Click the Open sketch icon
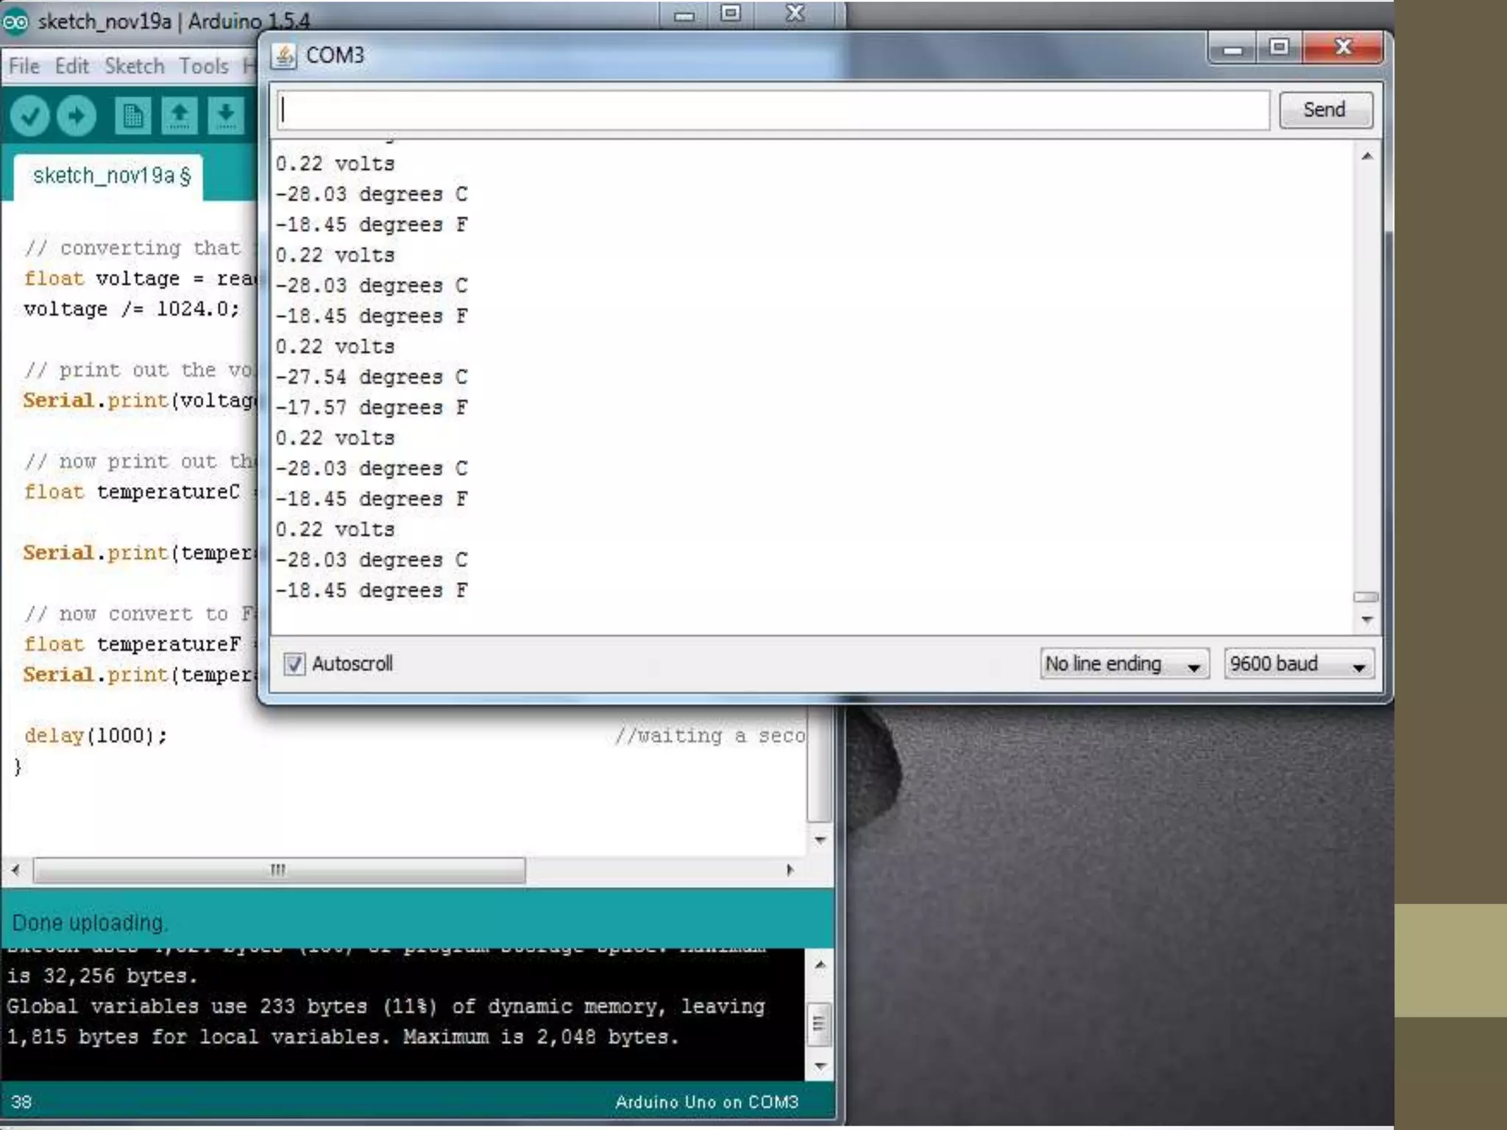The width and height of the screenshot is (1507, 1130). coord(180,116)
